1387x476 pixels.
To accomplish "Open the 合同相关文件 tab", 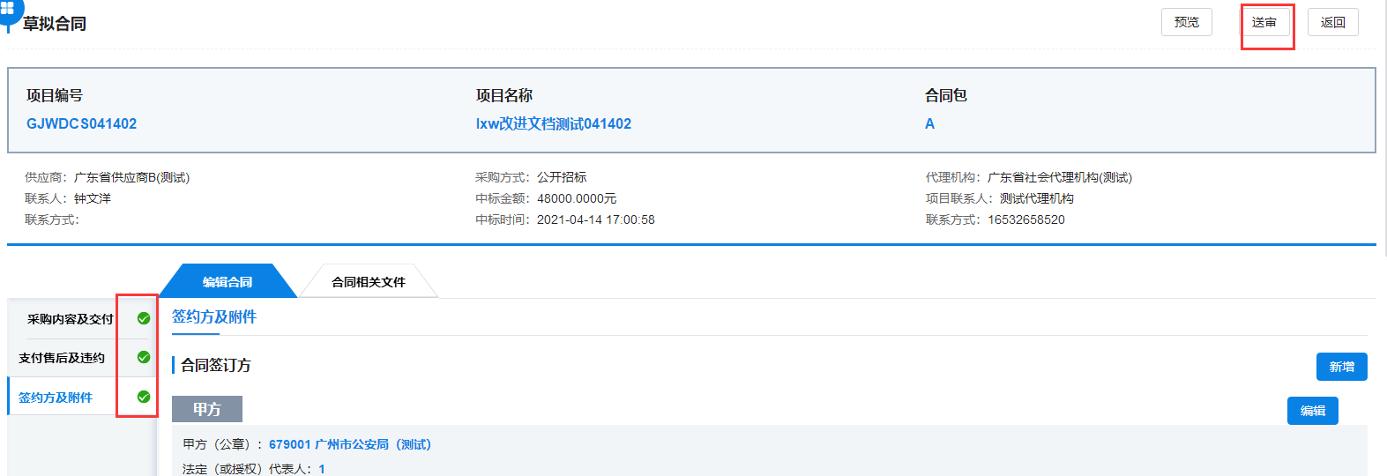I will pyautogui.click(x=368, y=282).
